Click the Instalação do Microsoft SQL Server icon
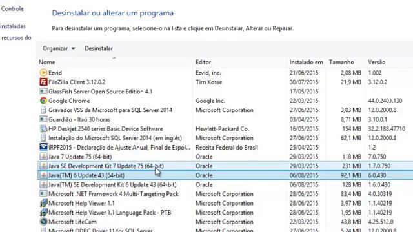Viewport: 413px width, 232px height. coord(43,138)
